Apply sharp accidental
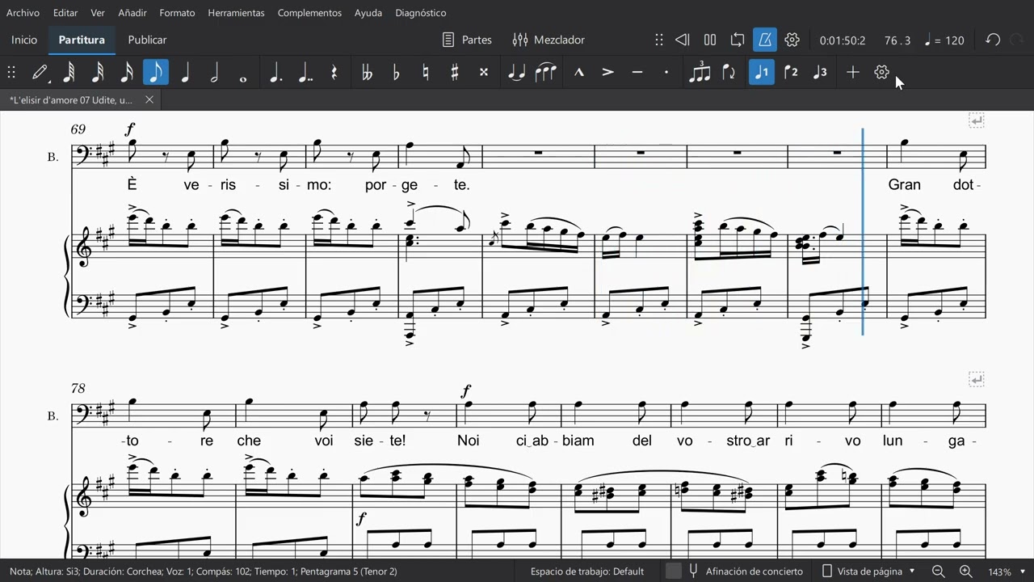Screen dimensions: 1034x582 (x=454, y=72)
